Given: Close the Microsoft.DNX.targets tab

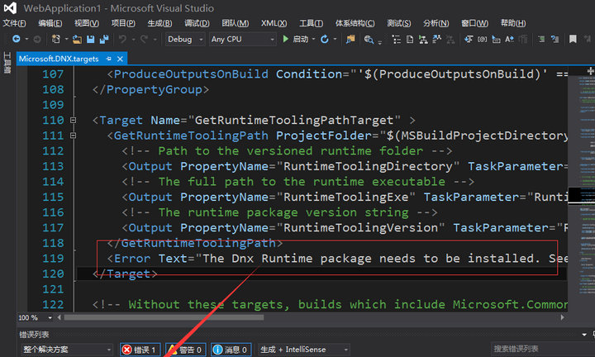Looking at the screenshot, I should coord(120,59).
